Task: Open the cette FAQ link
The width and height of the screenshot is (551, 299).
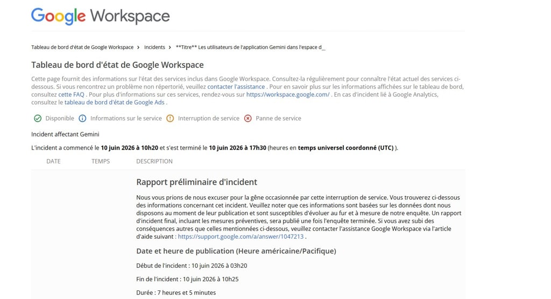Action: click(x=71, y=95)
